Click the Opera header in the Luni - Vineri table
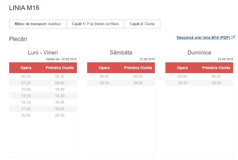The image size is (238, 160). click(26, 68)
